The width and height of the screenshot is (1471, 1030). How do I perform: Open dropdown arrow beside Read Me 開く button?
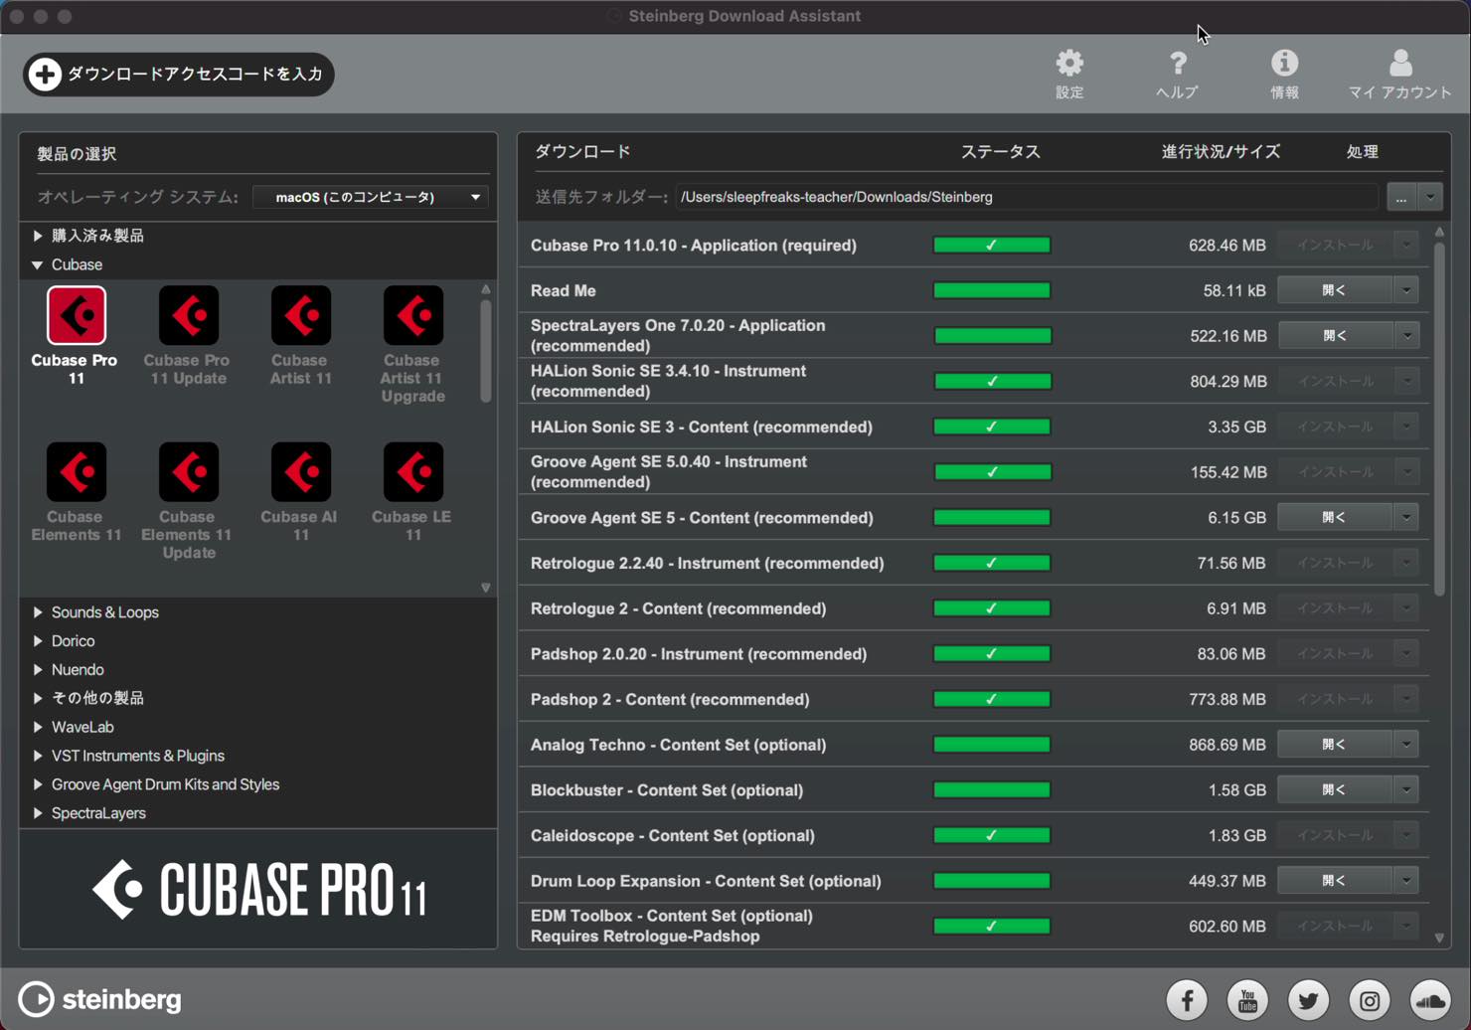(x=1406, y=290)
